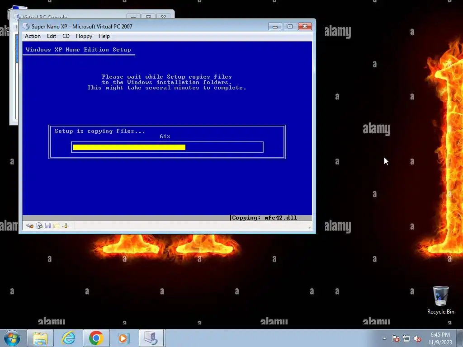Image resolution: width=463 pixels, height=347 pixels.
Task: Open the Windows Start menu
Action: click(12, 338)
